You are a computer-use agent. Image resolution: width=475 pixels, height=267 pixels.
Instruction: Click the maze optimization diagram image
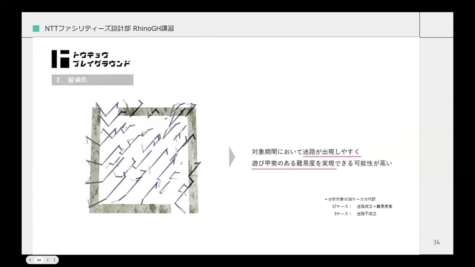(x=143, y=156)
